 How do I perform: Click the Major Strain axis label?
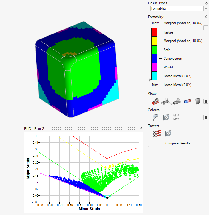(28, 169)
